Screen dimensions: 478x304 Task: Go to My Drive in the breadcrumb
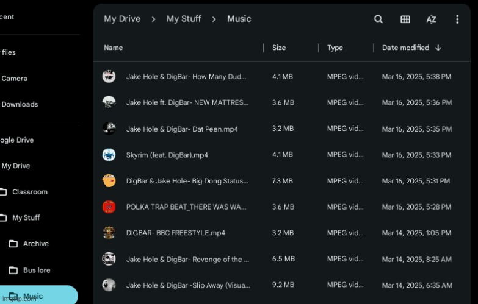pos(122,19)
